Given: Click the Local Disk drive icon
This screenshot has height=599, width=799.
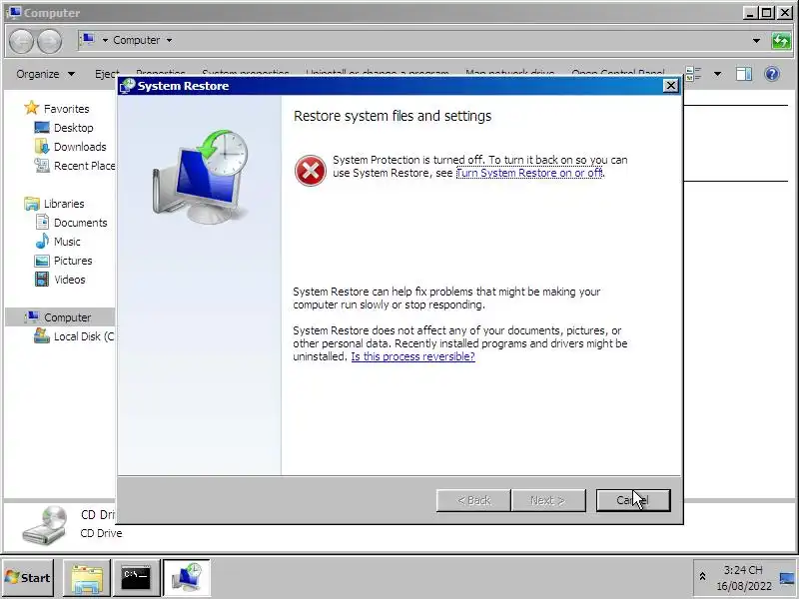Looking at the screenshot, I should (42, 335).
